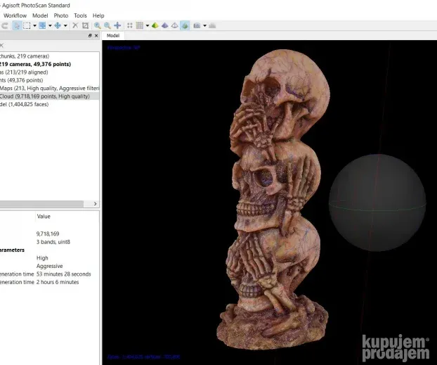The height and width of the screenshot is (365, 437).
Task: Click the Crop Selection icon
Action: [x=85, y=26]
